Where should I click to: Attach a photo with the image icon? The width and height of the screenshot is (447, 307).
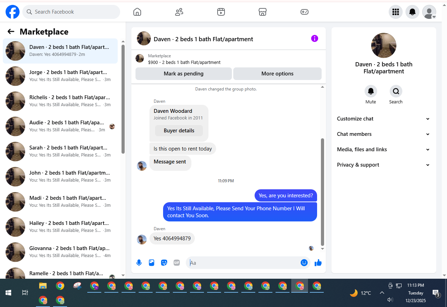coord(152,263)
